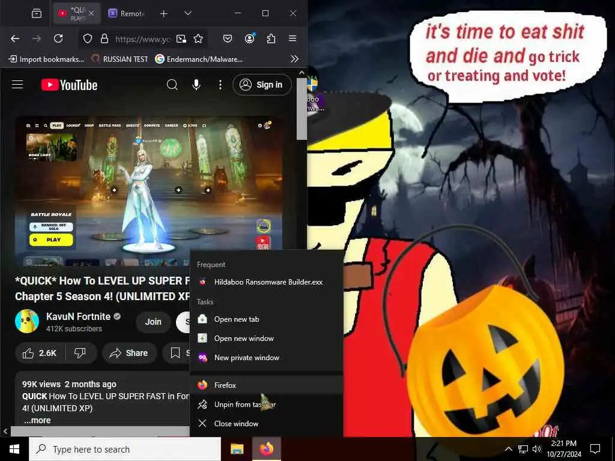This screenshot has height=461, width=615.
Task: Click the padlock site info icon
Action: coord(105,38)
